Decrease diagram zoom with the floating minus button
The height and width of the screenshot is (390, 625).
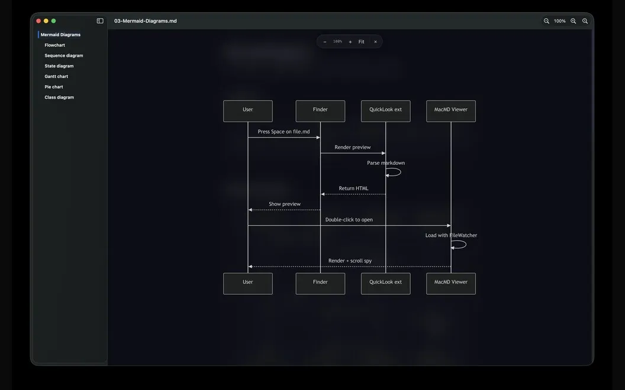coord(325,42)
